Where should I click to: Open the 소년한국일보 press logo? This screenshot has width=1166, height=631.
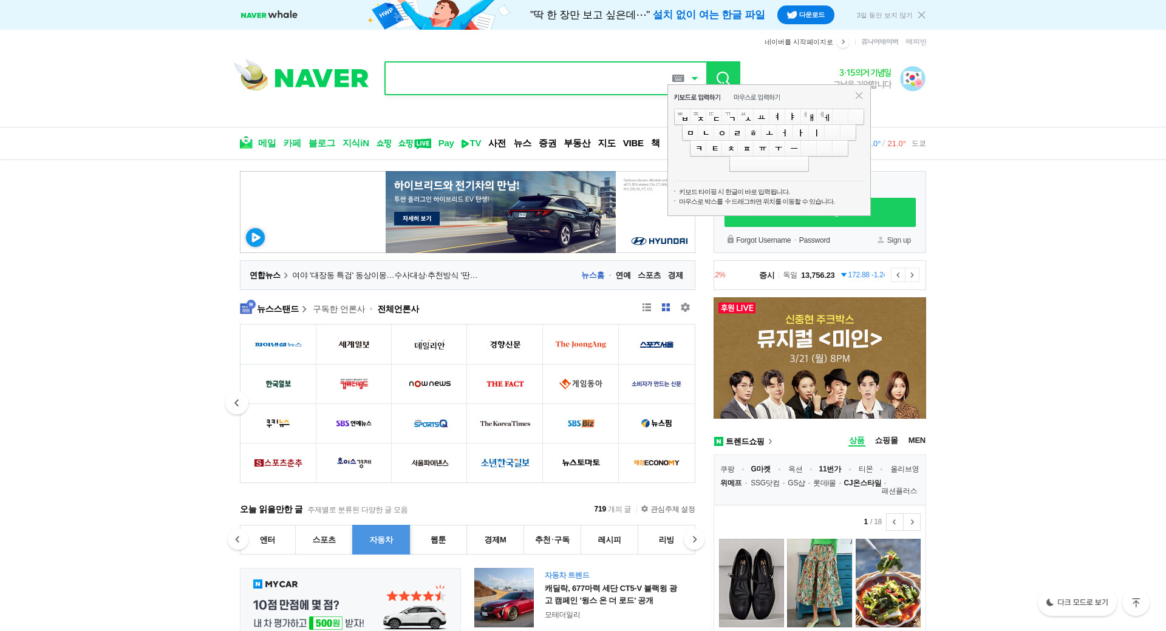pyautogui.click(x=505, y=463)
